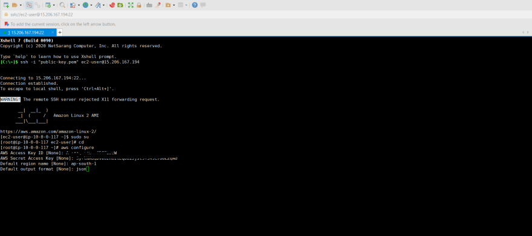Add a new tab with plus button
Viewport: 532px width, 236px height.
click(x=60, y=33)
